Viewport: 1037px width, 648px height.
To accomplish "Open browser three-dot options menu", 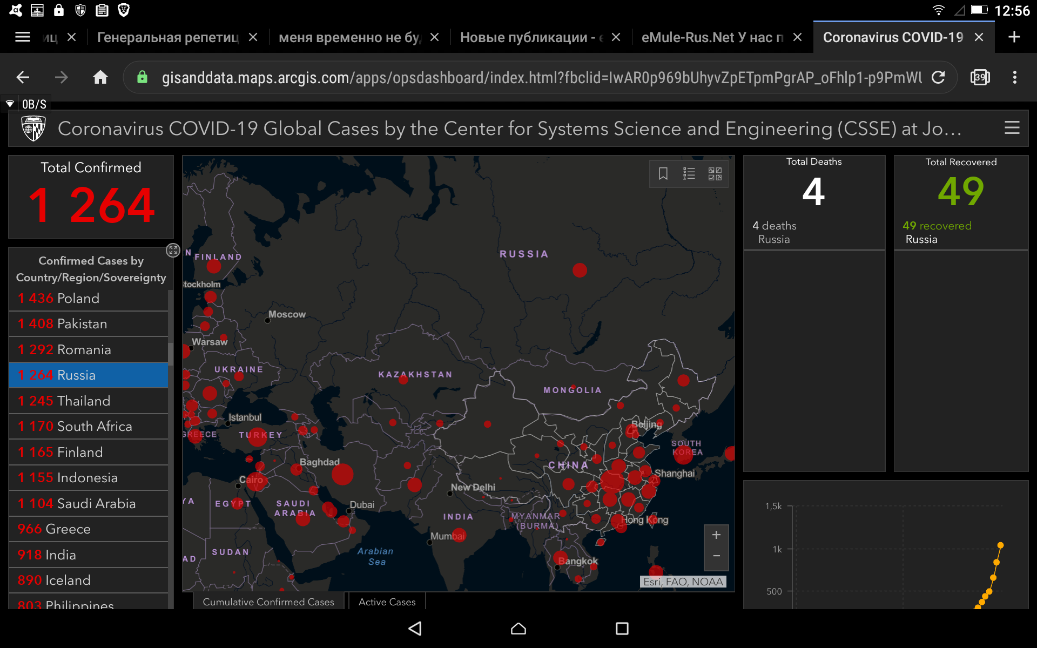I will 1015,78.
